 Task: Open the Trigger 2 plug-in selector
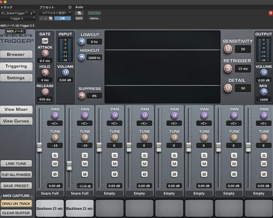click(x=18, y=18)
